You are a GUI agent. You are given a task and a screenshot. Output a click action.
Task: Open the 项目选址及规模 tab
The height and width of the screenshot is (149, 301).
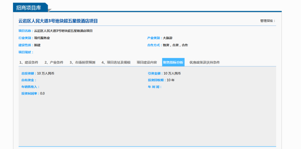tap(116, 62)
